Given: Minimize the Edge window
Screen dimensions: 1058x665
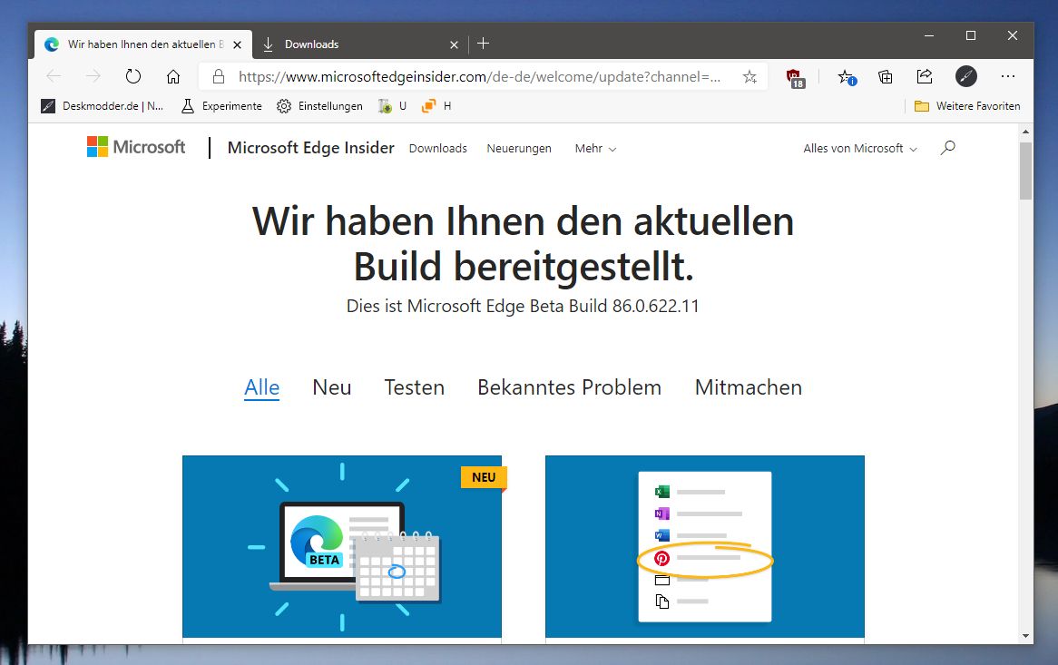Looking at the screenshot, I should 929,35.
